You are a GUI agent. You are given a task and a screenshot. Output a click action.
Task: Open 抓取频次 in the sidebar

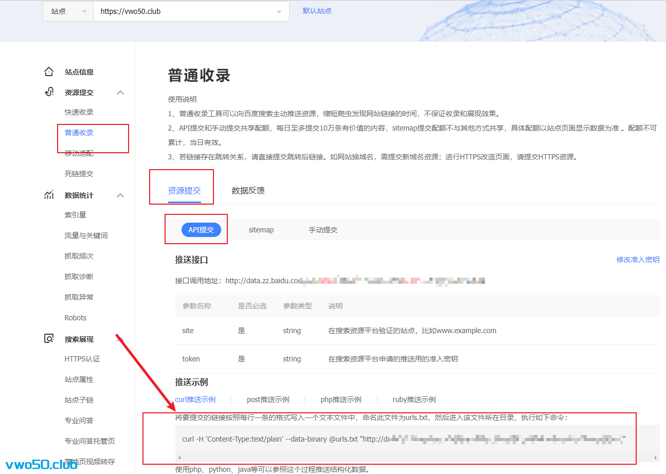click(x=79, y=256)
